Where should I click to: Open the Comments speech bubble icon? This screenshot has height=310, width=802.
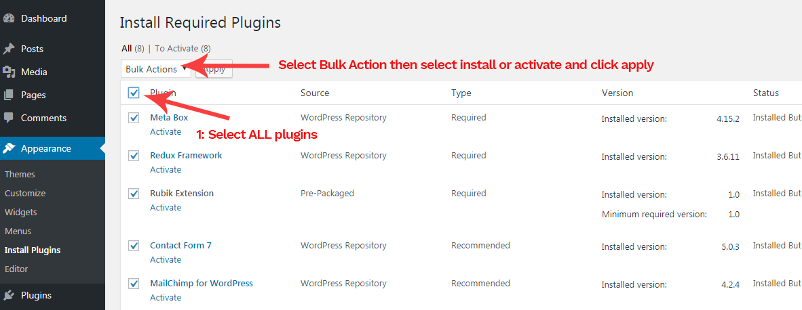pos(8,118)
